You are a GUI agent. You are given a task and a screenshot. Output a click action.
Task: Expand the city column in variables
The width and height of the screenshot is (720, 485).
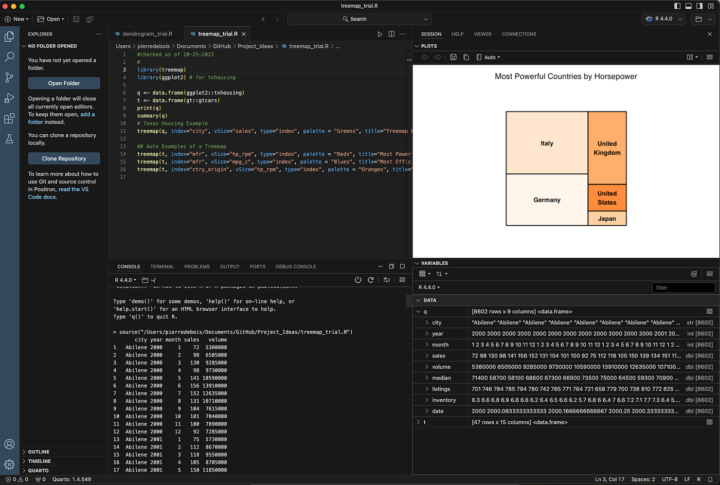[427, 322]
